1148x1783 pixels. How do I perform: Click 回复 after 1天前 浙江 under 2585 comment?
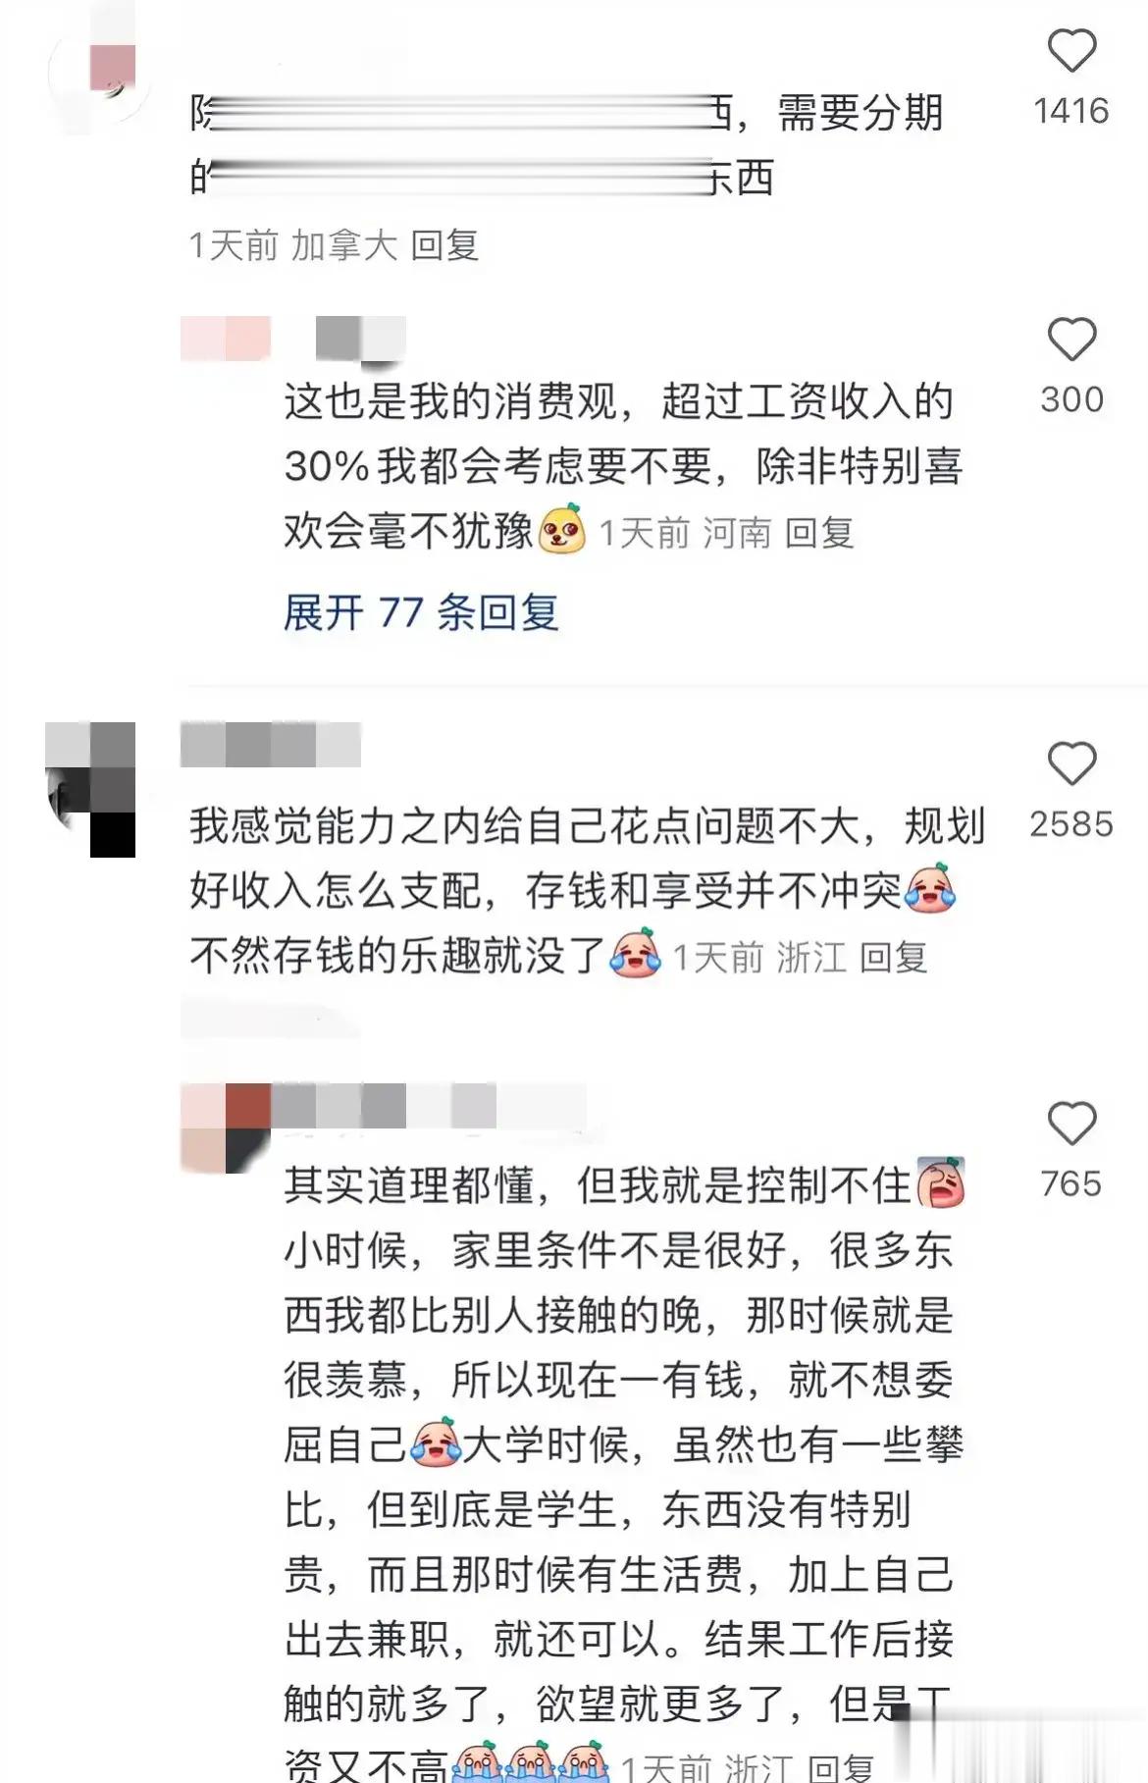tap(894, 957)
